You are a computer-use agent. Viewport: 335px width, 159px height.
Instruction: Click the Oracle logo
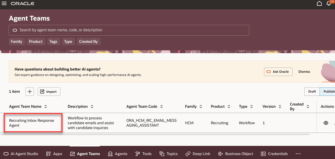click(x=22, y=4)
